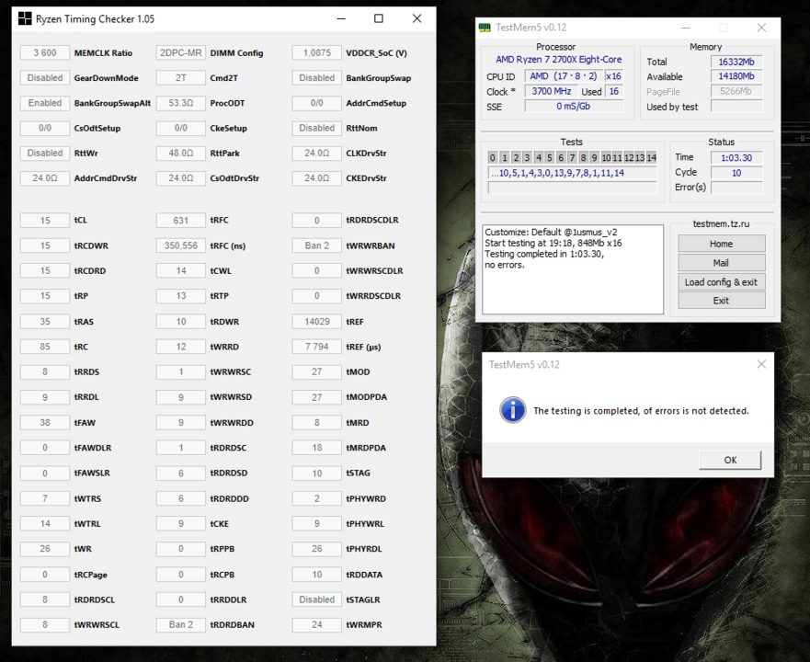The image size is (810, 662).
Task: Click the Mail button in TestMem5
Action: tap(721, 263)
